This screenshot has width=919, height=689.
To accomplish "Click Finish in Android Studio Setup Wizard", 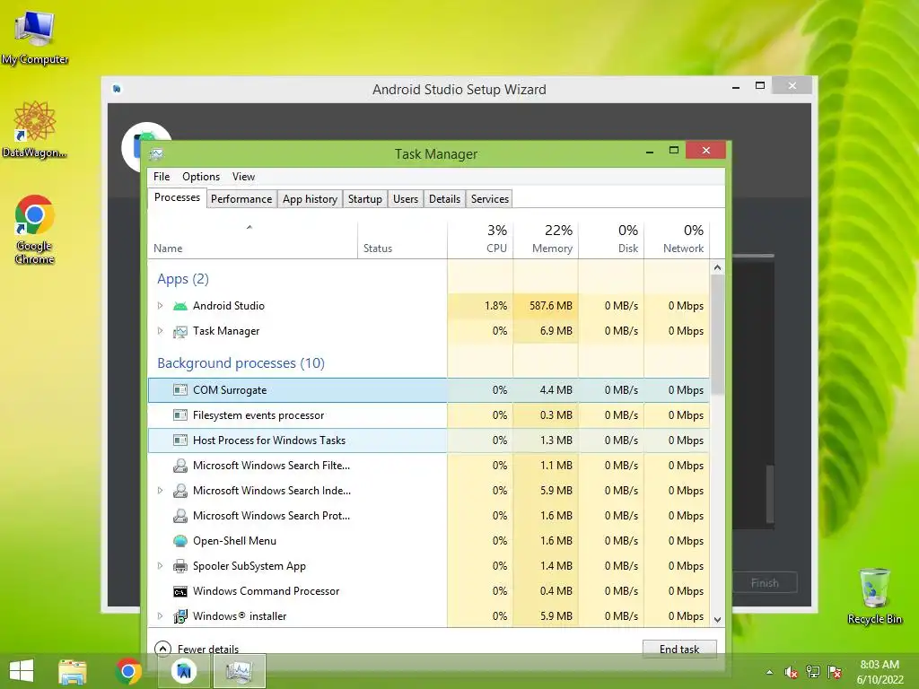I will (x=765, y=583).
